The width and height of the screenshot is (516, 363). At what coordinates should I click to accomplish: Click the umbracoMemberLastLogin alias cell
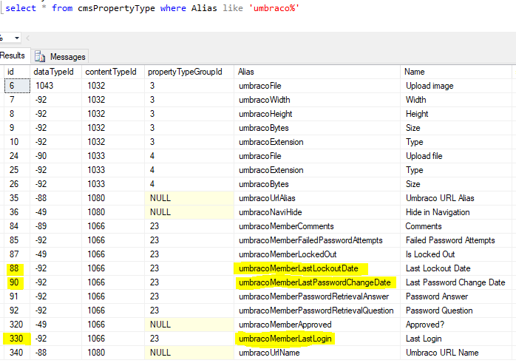(317, 339)
